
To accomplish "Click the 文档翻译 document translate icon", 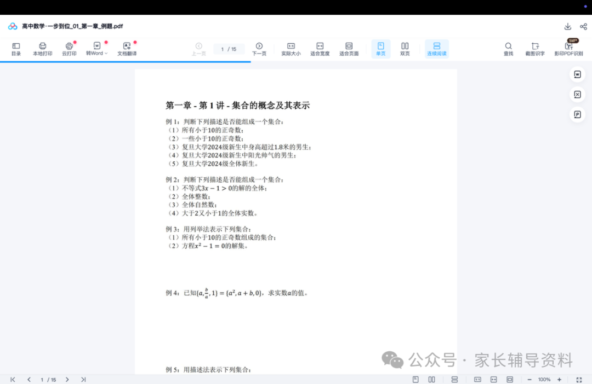I will point(127,49).
